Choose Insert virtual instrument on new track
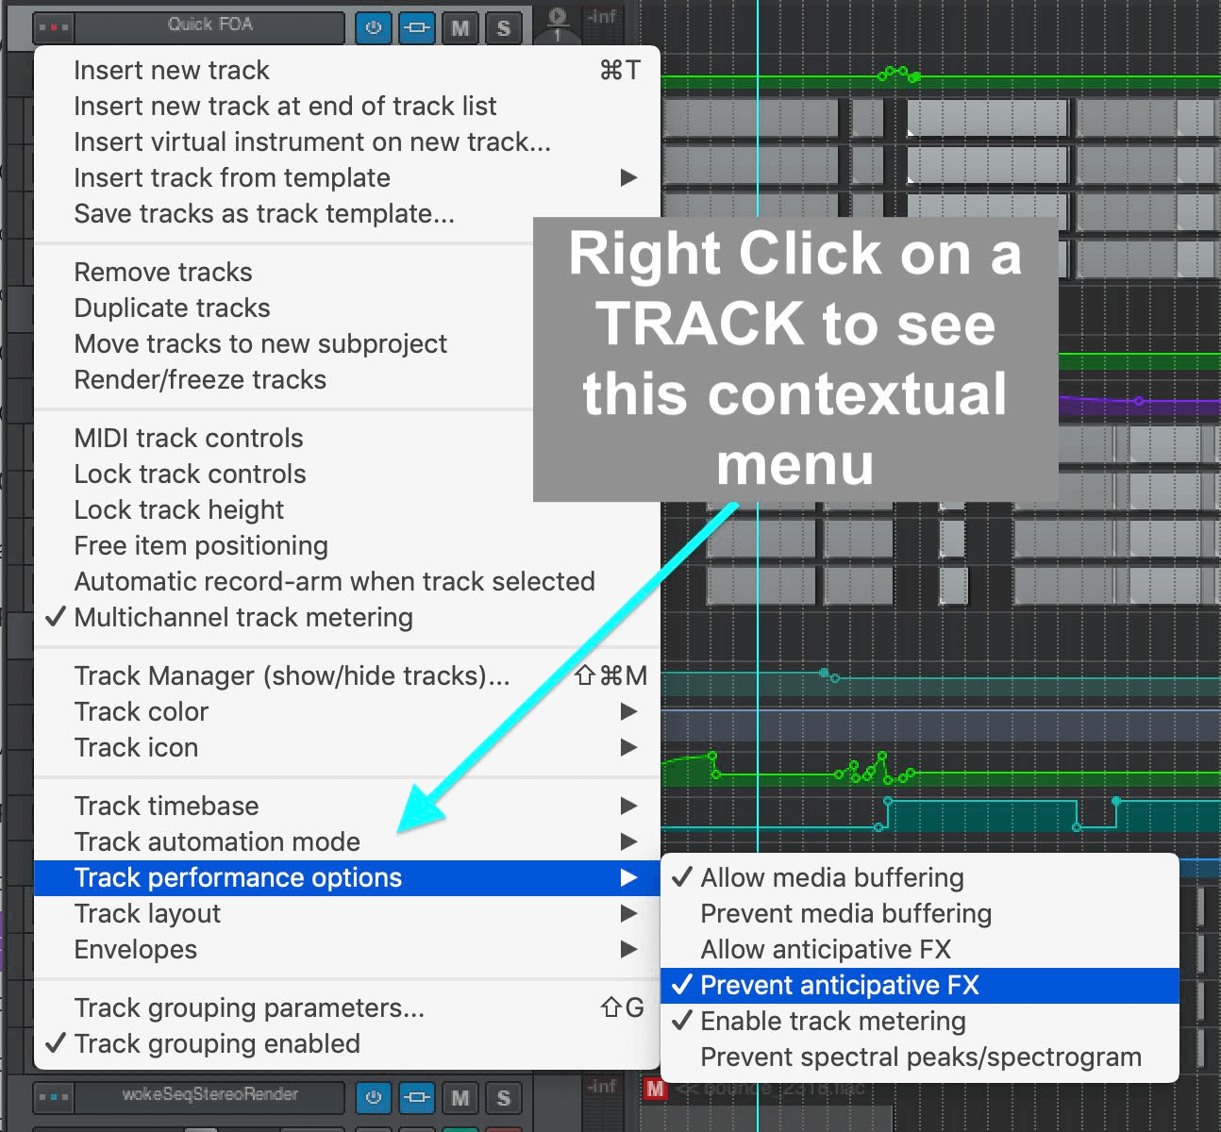The image size is (1221, 1132). tap(347, 141)
